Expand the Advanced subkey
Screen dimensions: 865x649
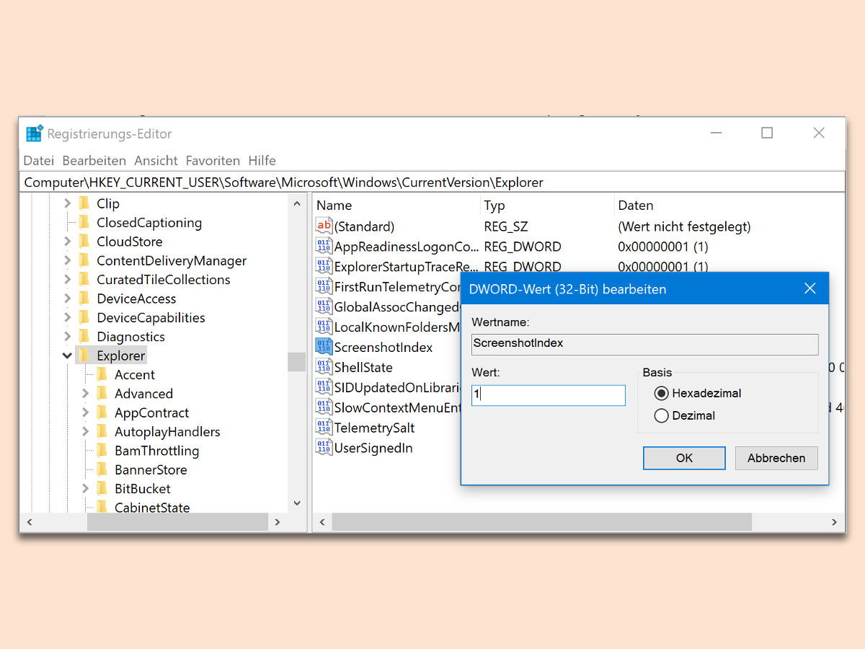tap(85, 394)
